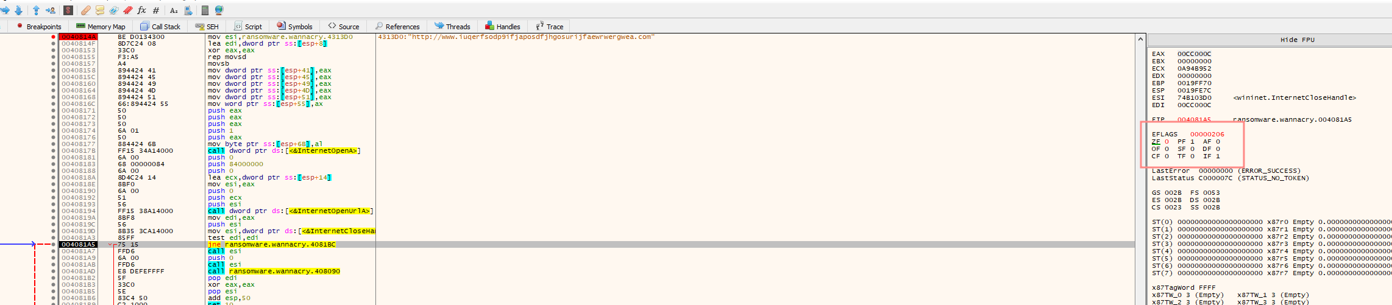This screenshot has width=1392, height=305.
Task: Open the Handles tab
Action: (502, 27)
